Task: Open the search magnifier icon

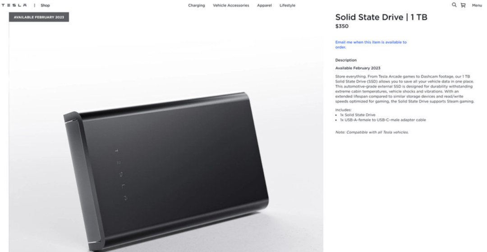Action: [454, 5]
